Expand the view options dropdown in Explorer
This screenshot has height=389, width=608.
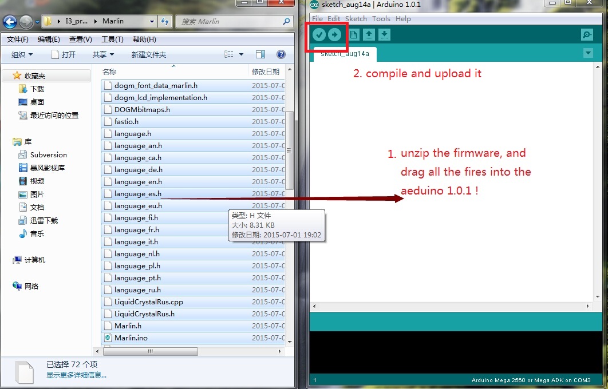[241, 54]
